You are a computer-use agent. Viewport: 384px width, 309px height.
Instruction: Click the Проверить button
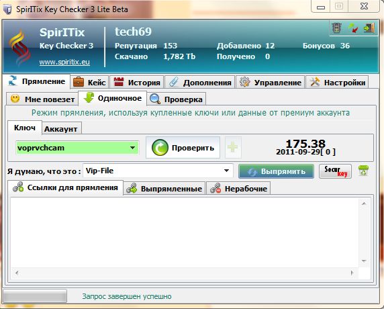click(183, 148)
